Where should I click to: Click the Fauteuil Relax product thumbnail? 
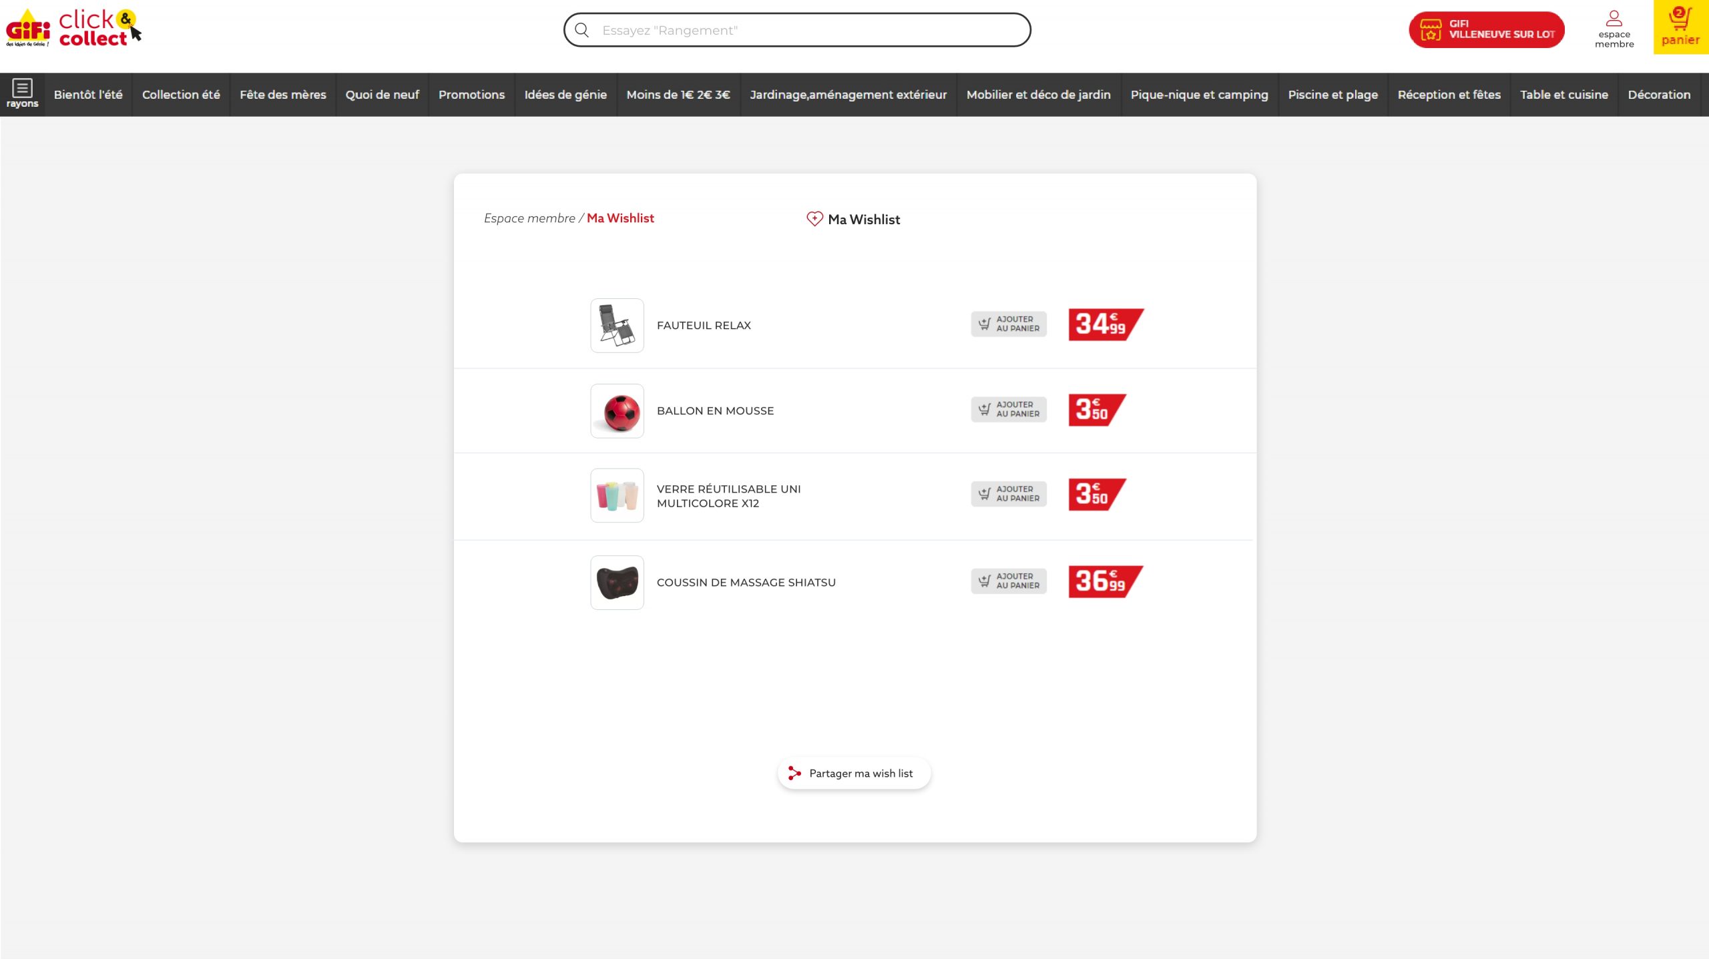617,326
